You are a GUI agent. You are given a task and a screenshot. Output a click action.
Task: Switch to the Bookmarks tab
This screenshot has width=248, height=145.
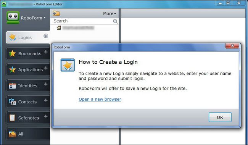pos(28,53)
